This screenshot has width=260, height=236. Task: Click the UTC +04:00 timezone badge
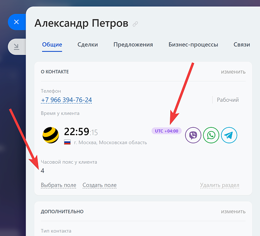(x=166, y=131)
